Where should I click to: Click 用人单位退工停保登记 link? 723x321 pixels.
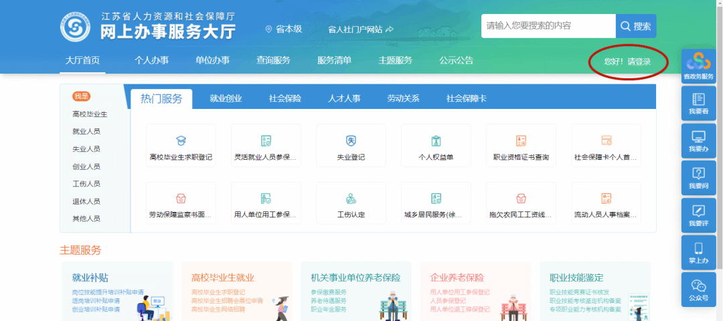[460, 309]
